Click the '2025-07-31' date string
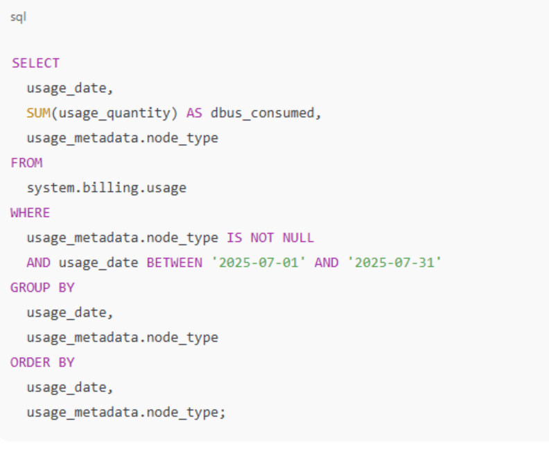The width and height of the screenshot is (549, 451). [x=394, y=263]
